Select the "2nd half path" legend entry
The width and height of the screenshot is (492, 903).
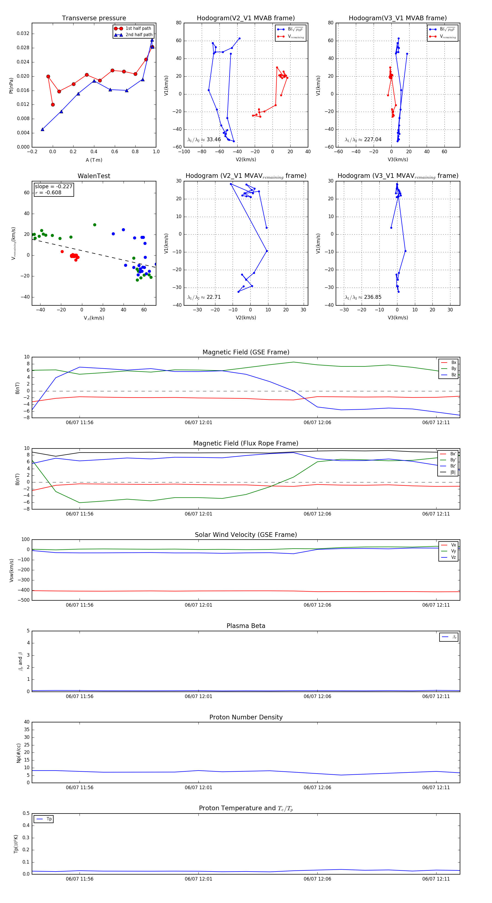click(133, 35)
